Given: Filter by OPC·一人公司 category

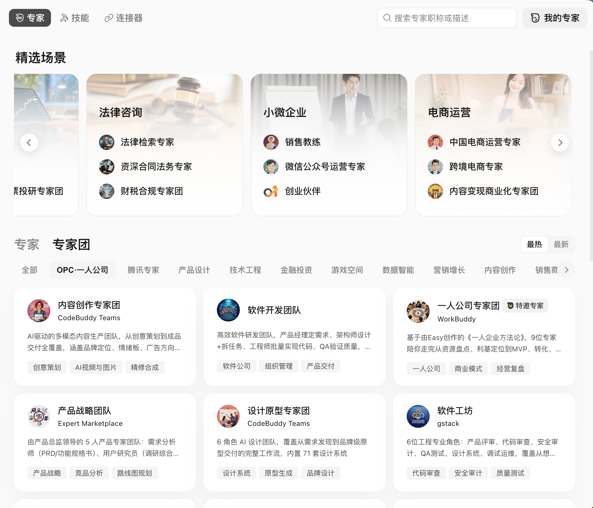Looking at the screenshot, I should point(82,270).
